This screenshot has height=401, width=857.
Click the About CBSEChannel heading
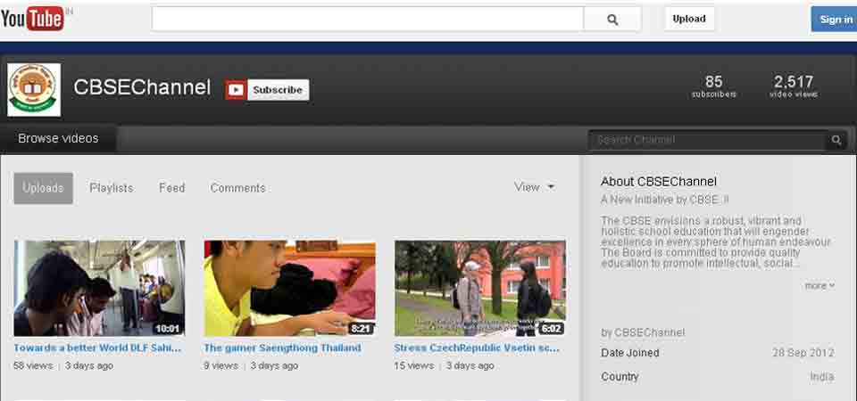coord(659,182)
